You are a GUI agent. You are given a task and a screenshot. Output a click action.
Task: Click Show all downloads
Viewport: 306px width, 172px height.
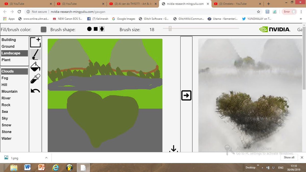coord(289,157)
